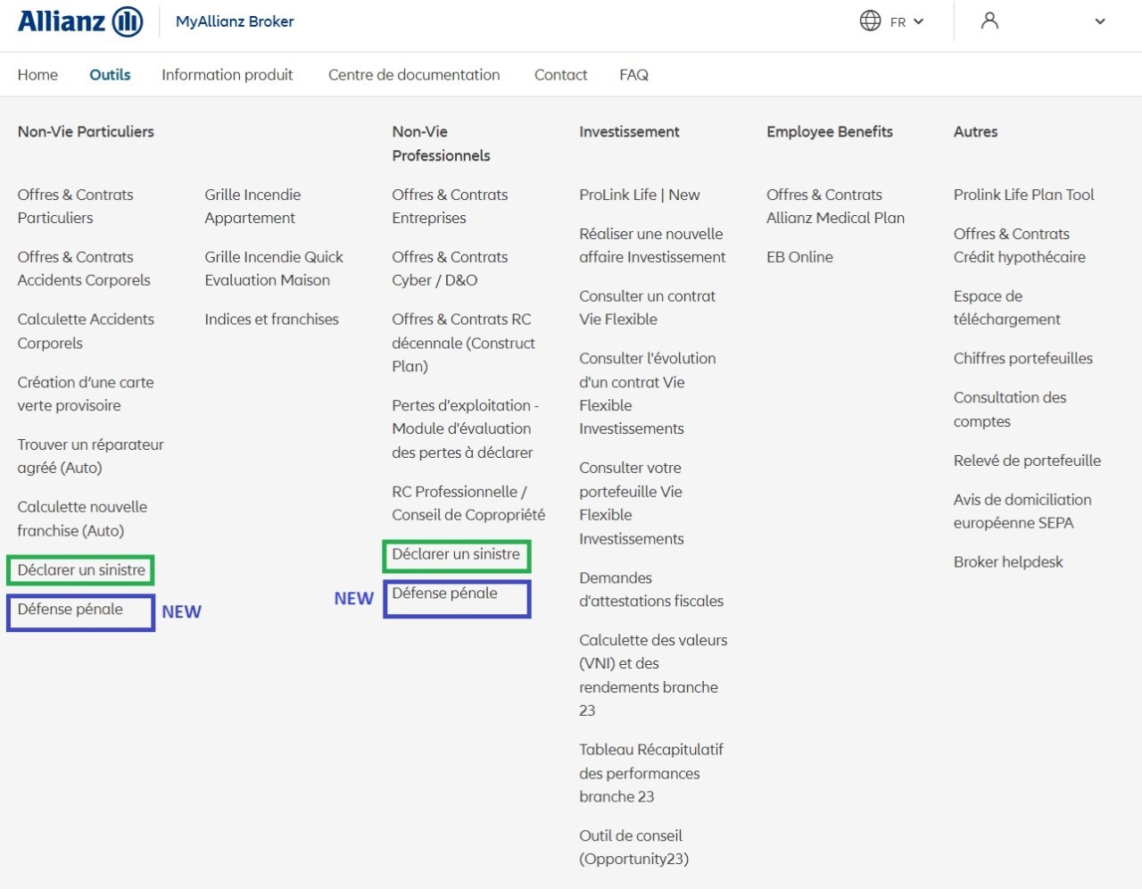Click the globe language icon
Screen dimensions: 1142x889
point(870,21)
